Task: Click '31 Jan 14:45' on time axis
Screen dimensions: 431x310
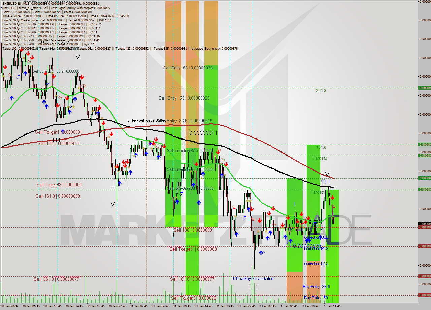Action: pos(203,306)
